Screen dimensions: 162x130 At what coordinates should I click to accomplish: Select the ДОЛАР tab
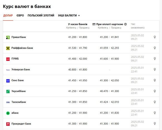coord(8,15)
